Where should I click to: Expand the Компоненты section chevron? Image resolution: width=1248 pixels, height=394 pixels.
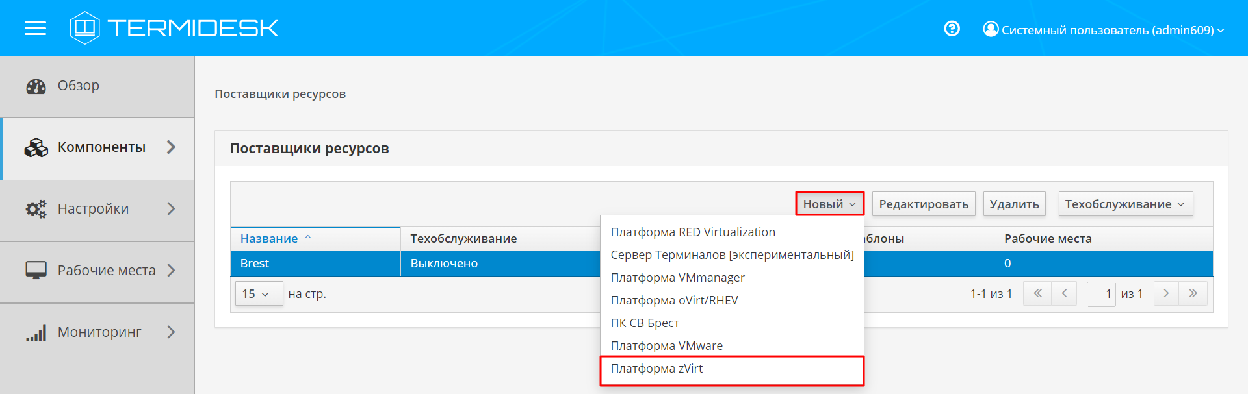click(171, 147)
